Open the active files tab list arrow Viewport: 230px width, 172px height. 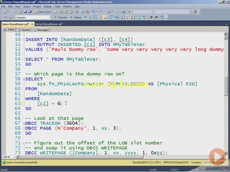(x=226, y=24)
